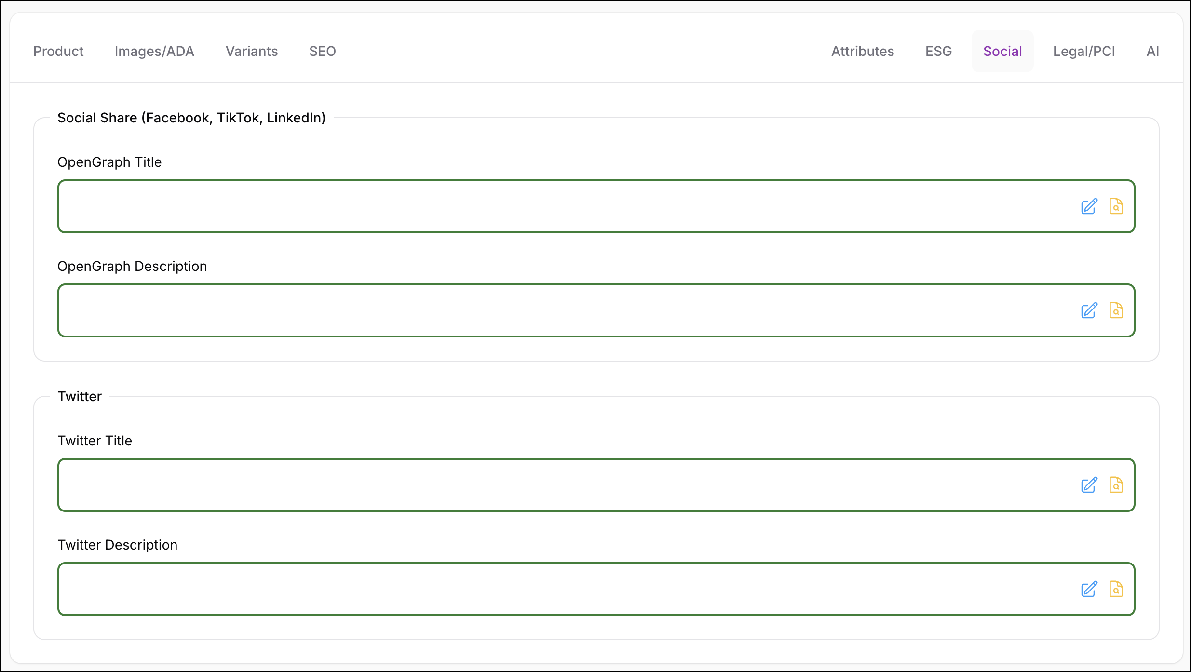Switch to the ESG tab
The height and width of the screenshot is (672, 1191).
938,51
